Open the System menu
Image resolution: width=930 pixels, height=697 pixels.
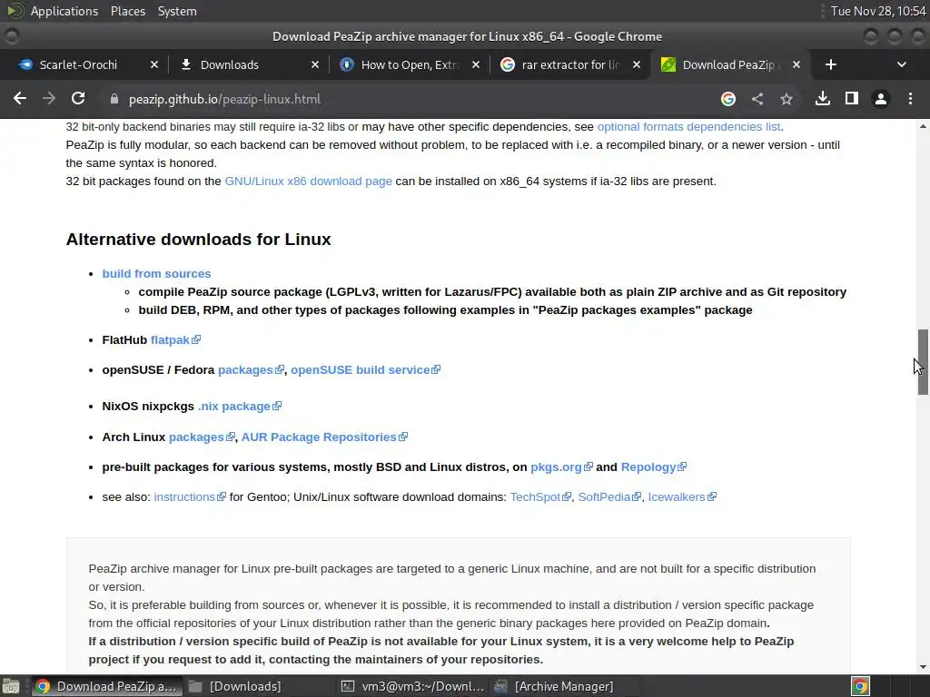pos(177,11)
